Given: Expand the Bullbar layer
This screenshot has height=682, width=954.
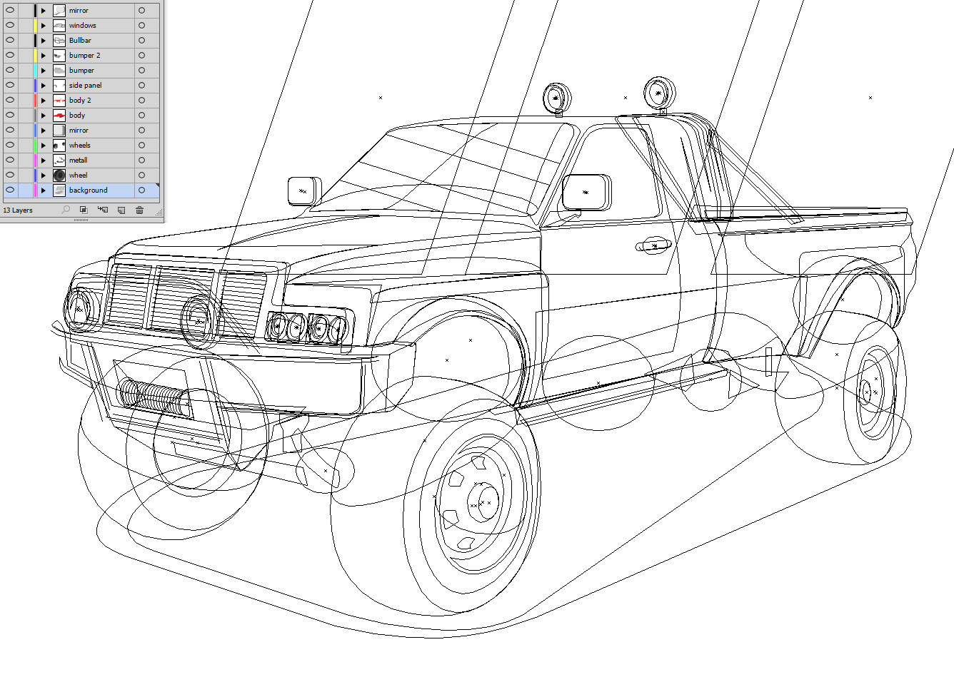Looking at the screenshot, I should (43, 40).
